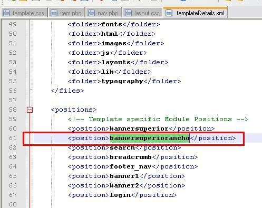Click the banner2 position line
The image size is (262, 208).
(x=127, y=185)
